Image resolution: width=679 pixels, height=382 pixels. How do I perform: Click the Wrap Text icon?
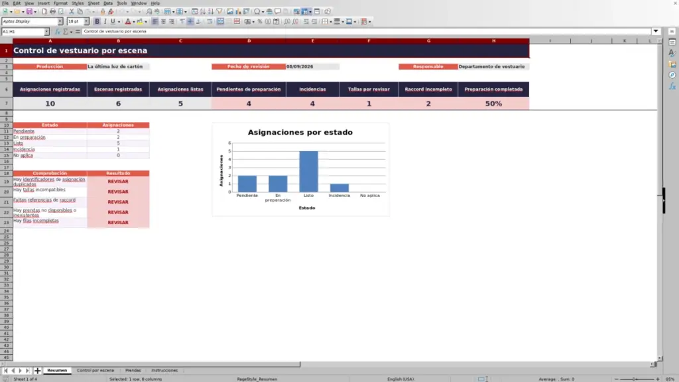coord(210,22)
